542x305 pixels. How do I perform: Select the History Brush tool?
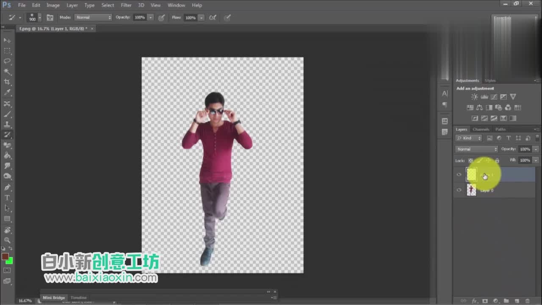tap(7, 135)
